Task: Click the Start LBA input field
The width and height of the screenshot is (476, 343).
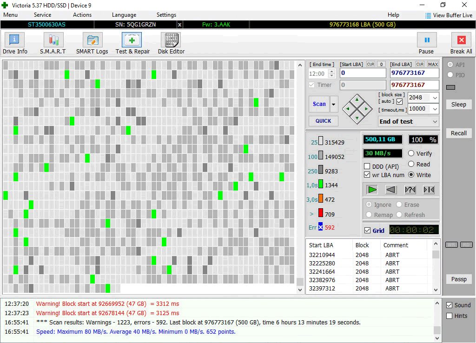Action: pyautogui.click(x=363, y=73)
